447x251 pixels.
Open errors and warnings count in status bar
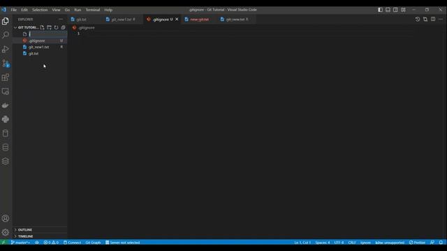coord(51,243)
